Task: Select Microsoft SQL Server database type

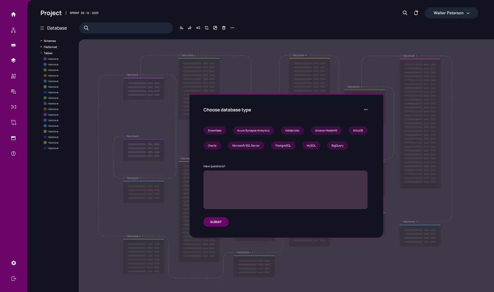Action: (x=246, y=145)
